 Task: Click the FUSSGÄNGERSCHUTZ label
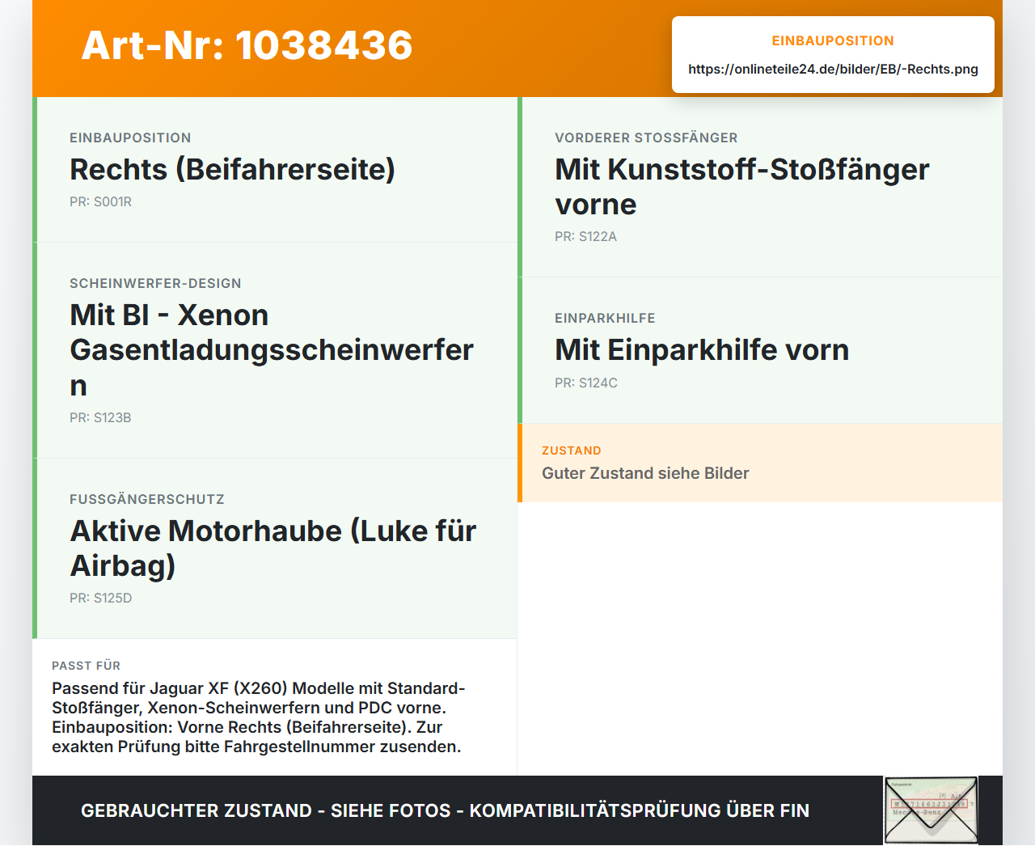tap(147, 499)
